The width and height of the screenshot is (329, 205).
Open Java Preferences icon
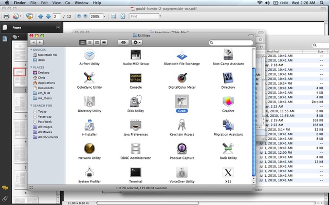point(136,125)
